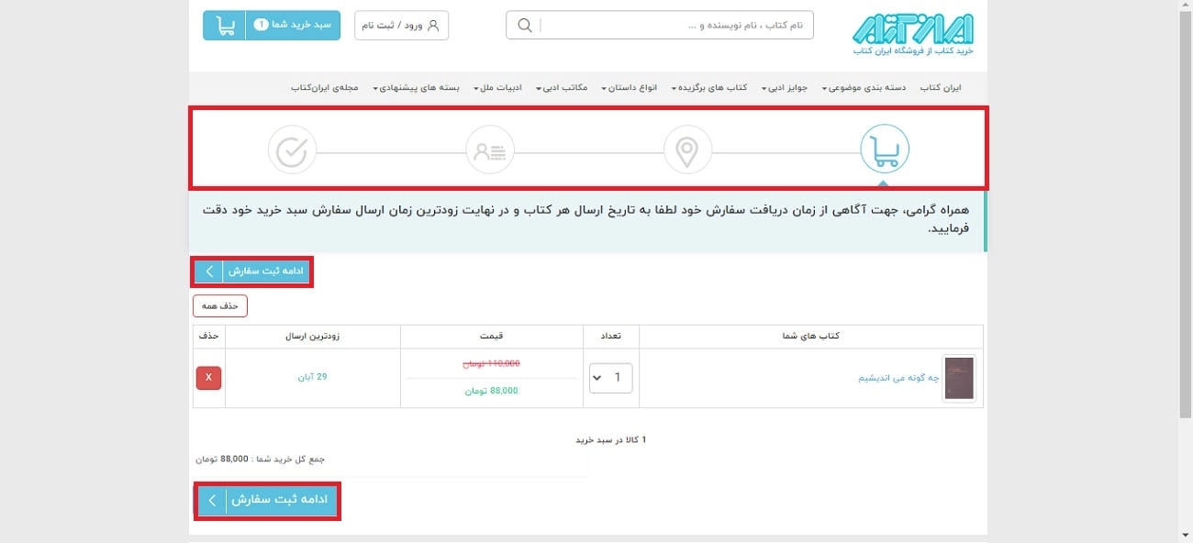
Task: Remove the book using the red X icon
Action: pos(207,377)
